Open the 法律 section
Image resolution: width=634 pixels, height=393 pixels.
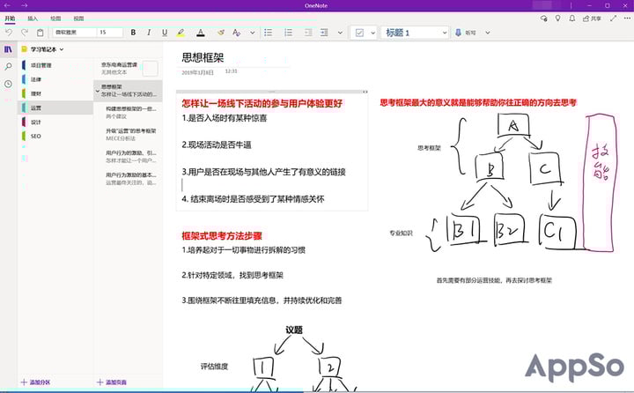pyautogui.click(x=56, y=79)
